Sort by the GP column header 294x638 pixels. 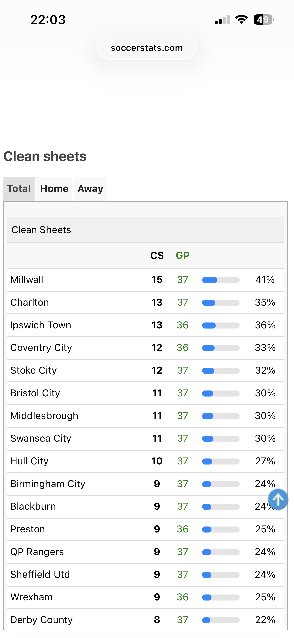[183, 256]
